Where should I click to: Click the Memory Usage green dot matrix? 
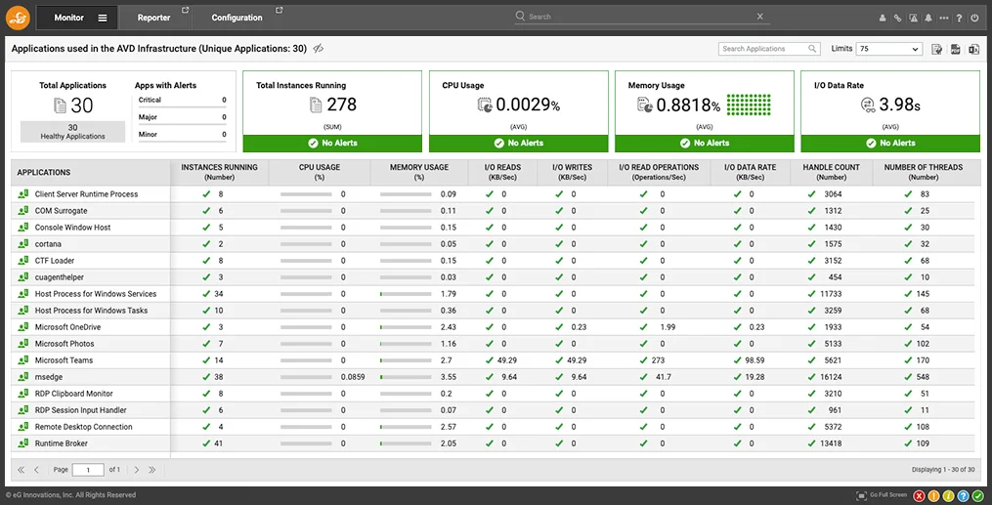(x=749, y=105)
